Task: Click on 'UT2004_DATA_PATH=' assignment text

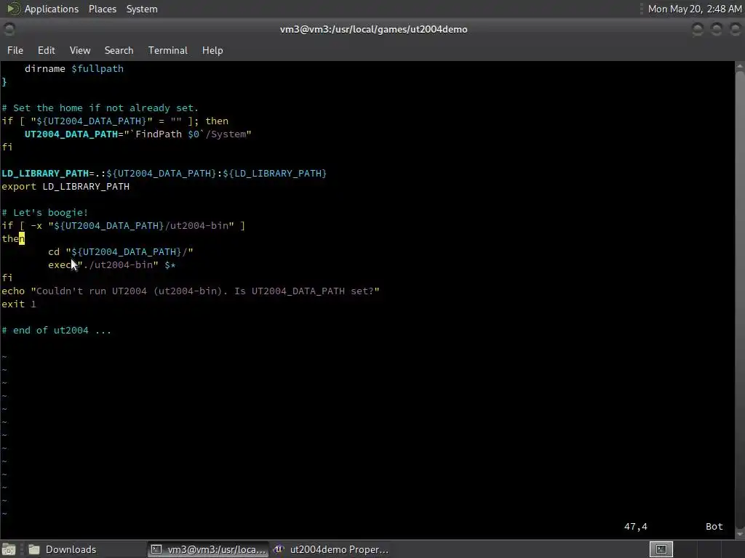Action: 73,134
